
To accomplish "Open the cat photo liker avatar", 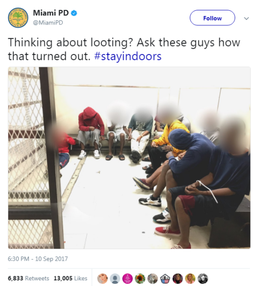I will [x=152, y=279].
